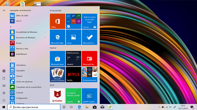This screenshot has width=197, height=110.
Task: Open Documents from Start sidebar
Action: [x=4, y=78]
